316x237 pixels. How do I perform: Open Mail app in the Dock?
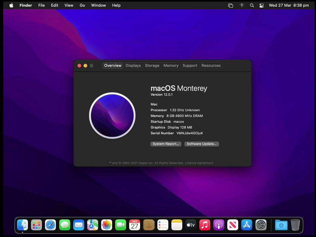(x=79, y=225)
